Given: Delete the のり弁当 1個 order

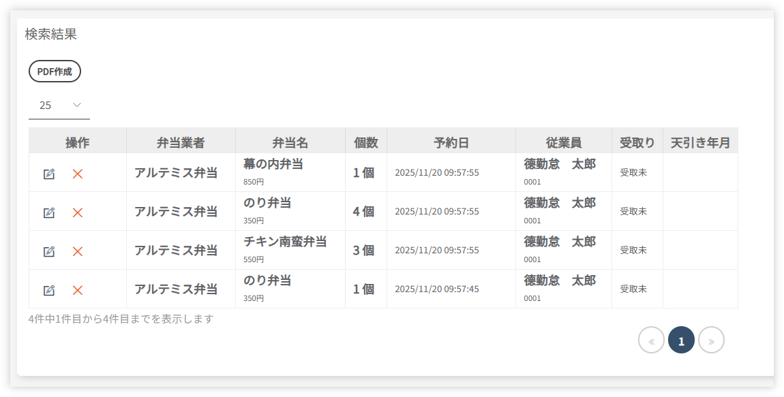Looking at the screenshot, I should [x=78, y=290].
